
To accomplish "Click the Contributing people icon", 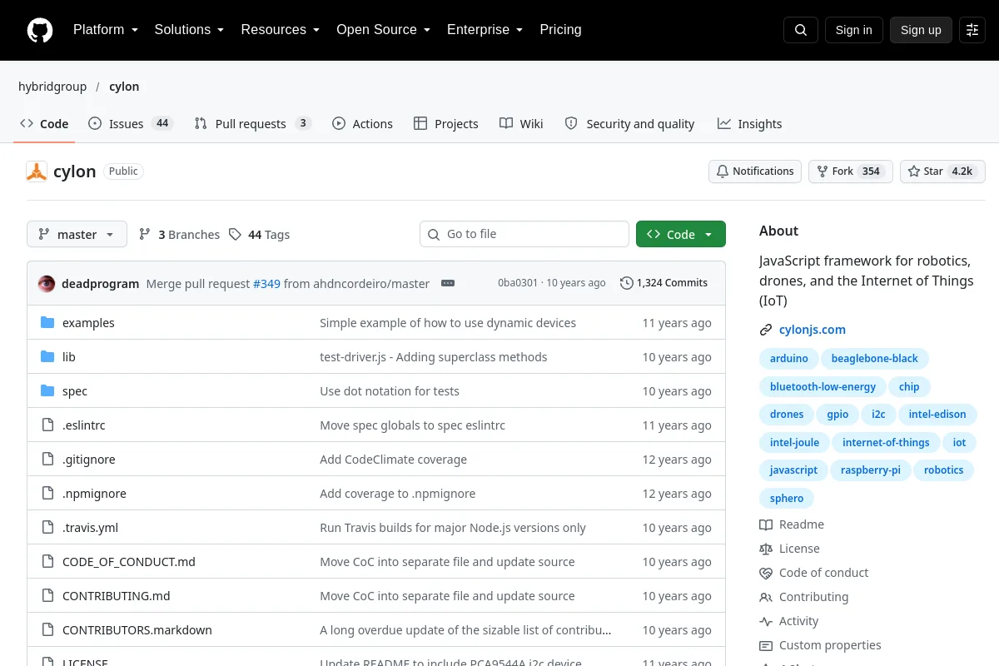I will tap(766, 597).
